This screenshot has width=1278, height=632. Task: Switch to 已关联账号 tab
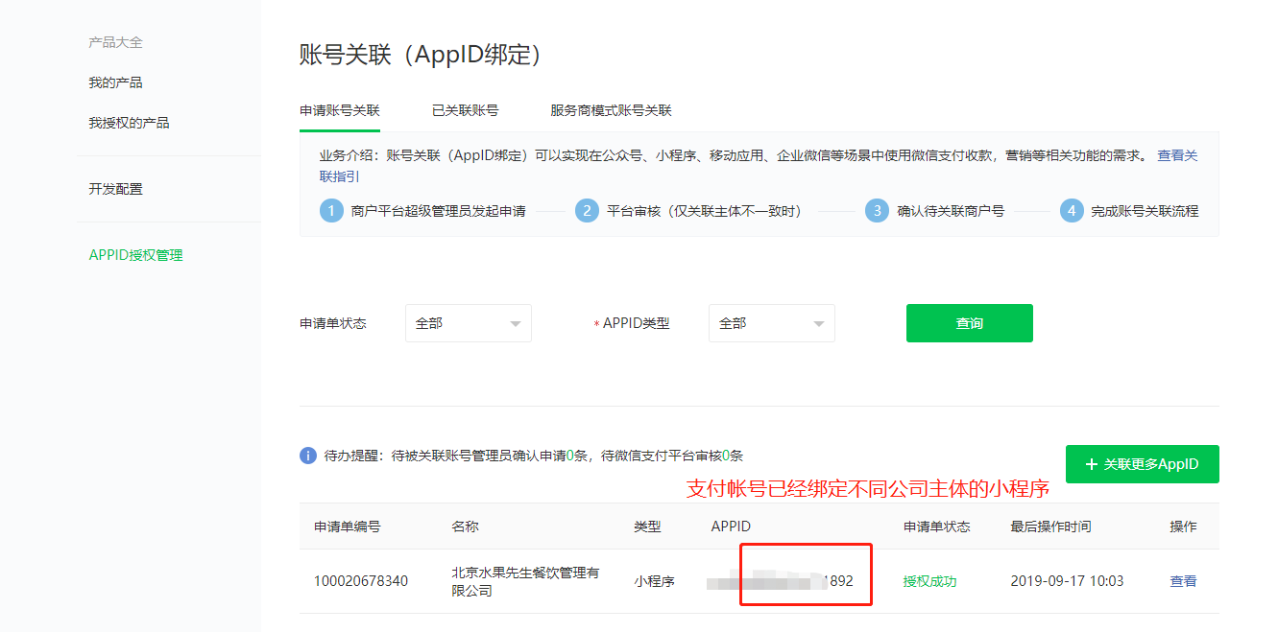(465, 110)
